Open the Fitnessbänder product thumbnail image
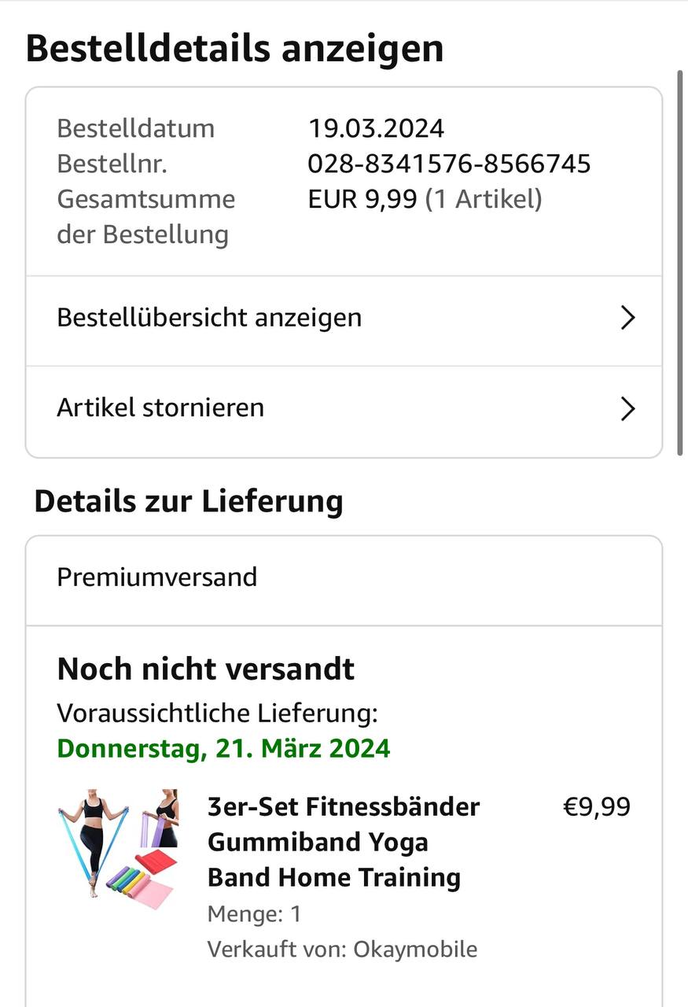Image resolution: width=688 pixels, height=1007 pixels. pos(118,848)
